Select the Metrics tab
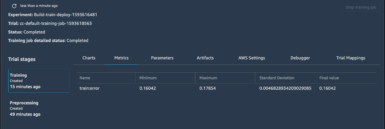 point(122,58)
